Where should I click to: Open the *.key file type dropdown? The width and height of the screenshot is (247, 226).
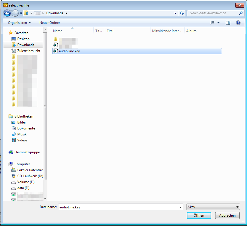point(213,207)
